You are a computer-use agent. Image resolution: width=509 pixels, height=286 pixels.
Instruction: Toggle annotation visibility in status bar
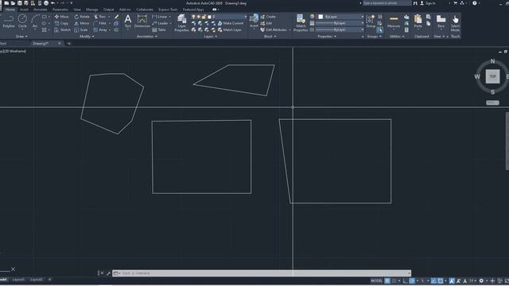click(x=452, y=280)
